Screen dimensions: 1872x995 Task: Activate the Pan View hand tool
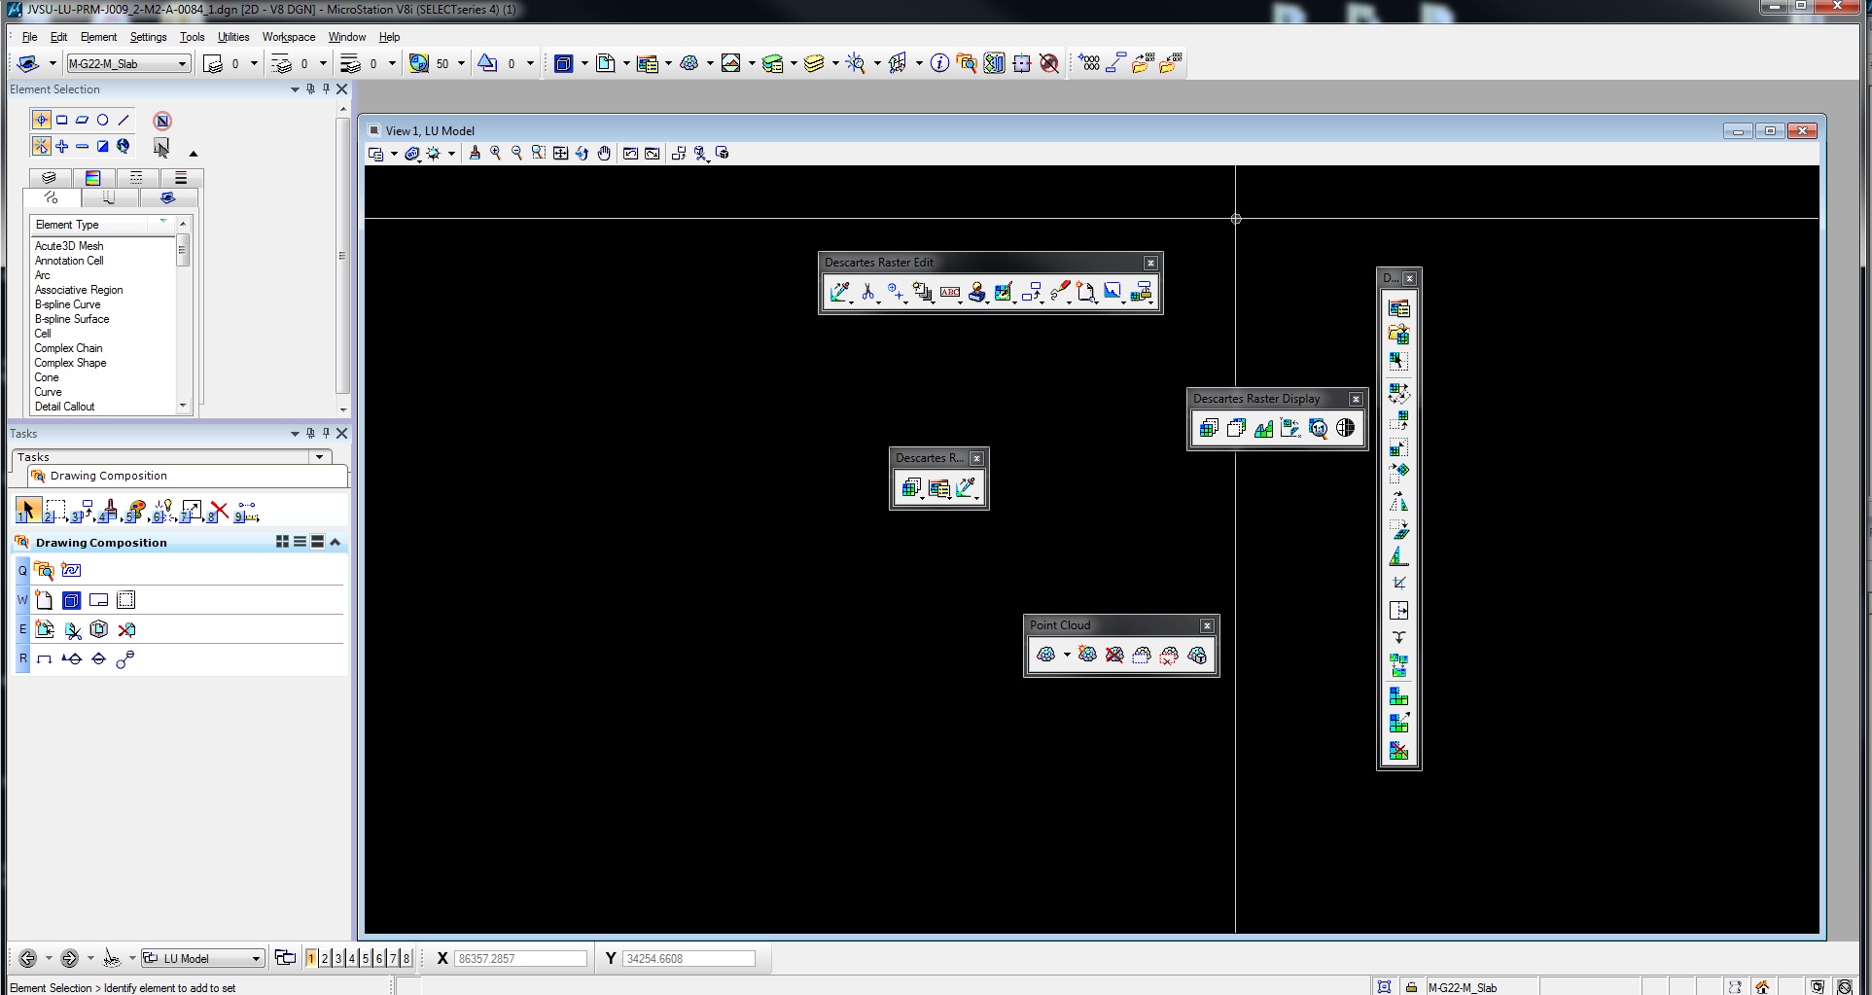coord(604,154)
